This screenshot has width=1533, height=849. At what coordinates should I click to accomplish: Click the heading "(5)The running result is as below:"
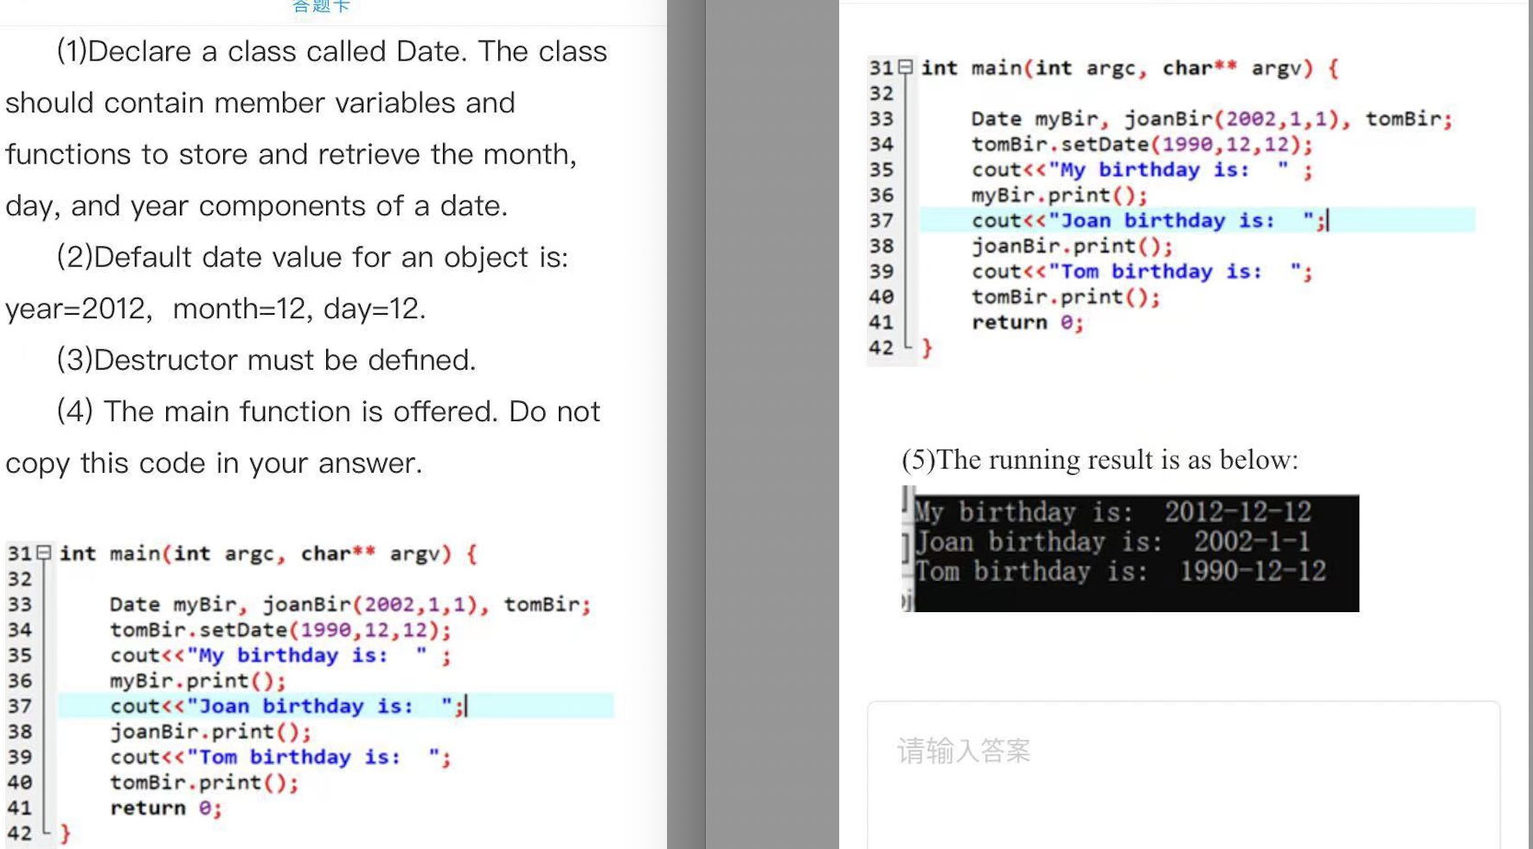pos(1100,460)
